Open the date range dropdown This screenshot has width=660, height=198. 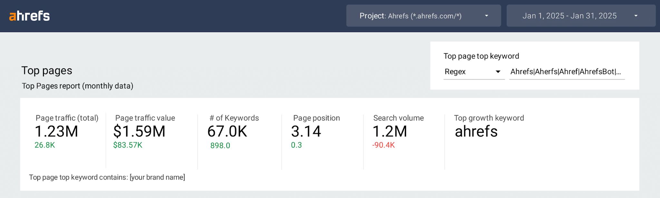pyautogui.click(x=581, y=15)
